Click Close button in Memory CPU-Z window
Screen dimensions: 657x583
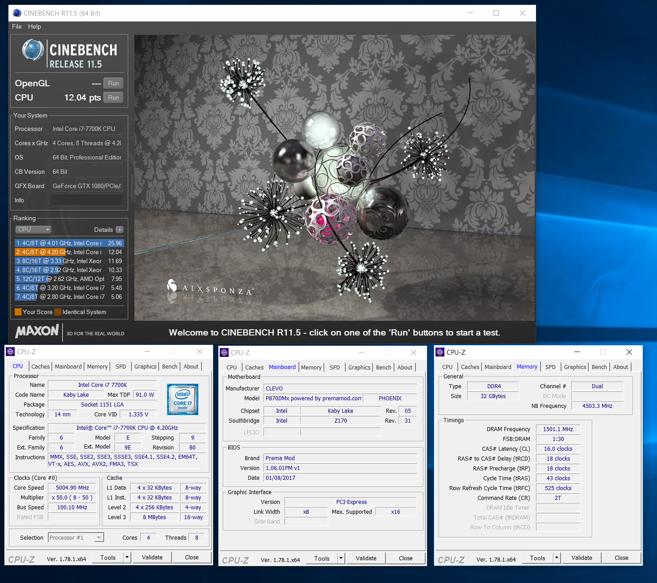coord(622,558)
